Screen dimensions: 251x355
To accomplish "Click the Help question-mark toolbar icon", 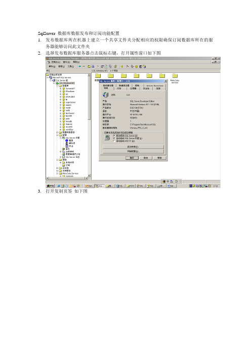I will click(115, 67).
